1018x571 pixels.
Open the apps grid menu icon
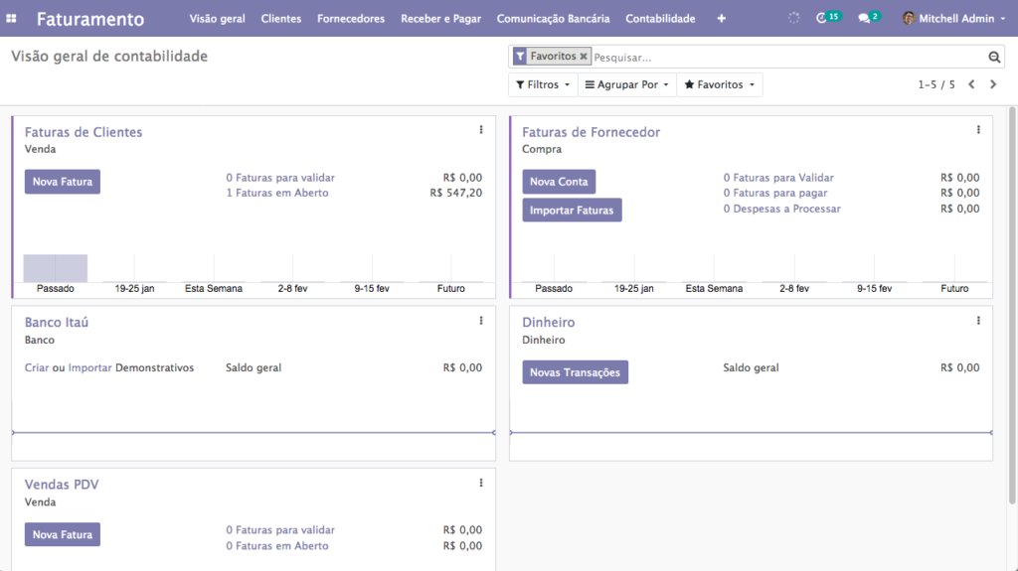coord(11,18)
